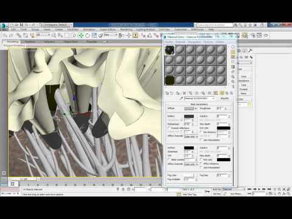Click the Plane object button

243,94
